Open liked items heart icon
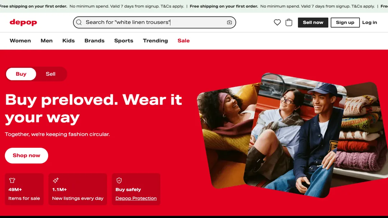 pos(277,23)
